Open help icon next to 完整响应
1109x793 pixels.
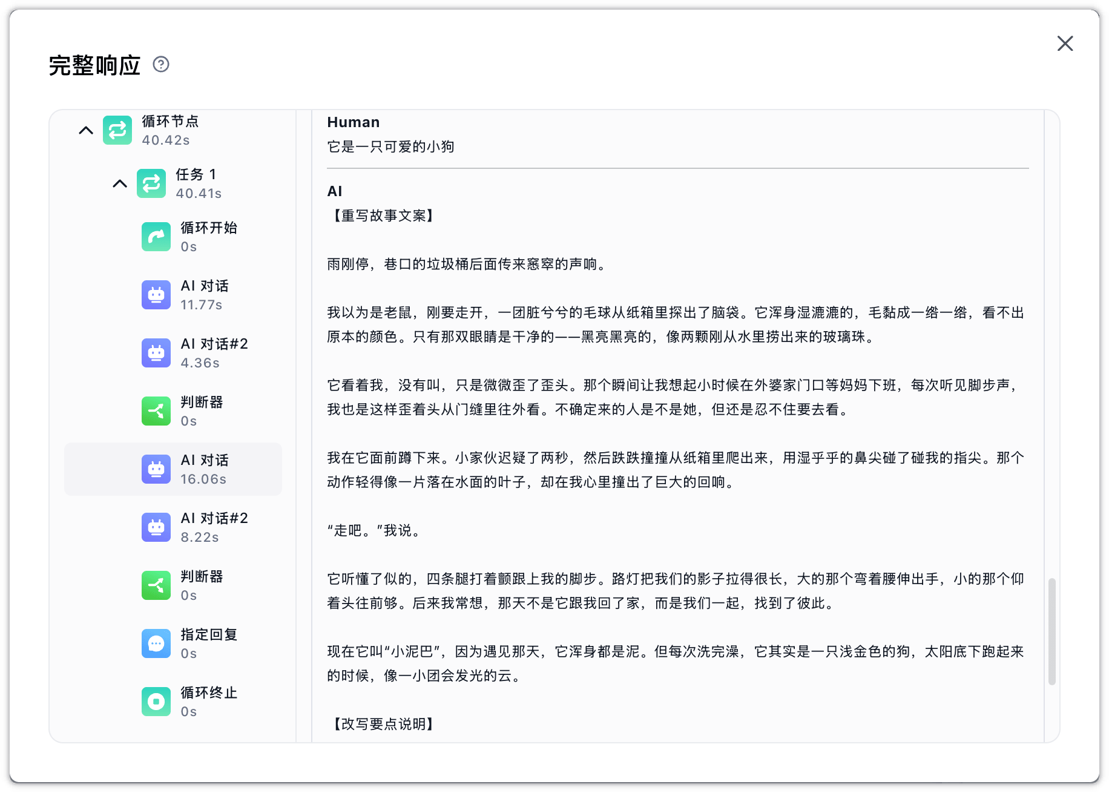coord(161,64)
